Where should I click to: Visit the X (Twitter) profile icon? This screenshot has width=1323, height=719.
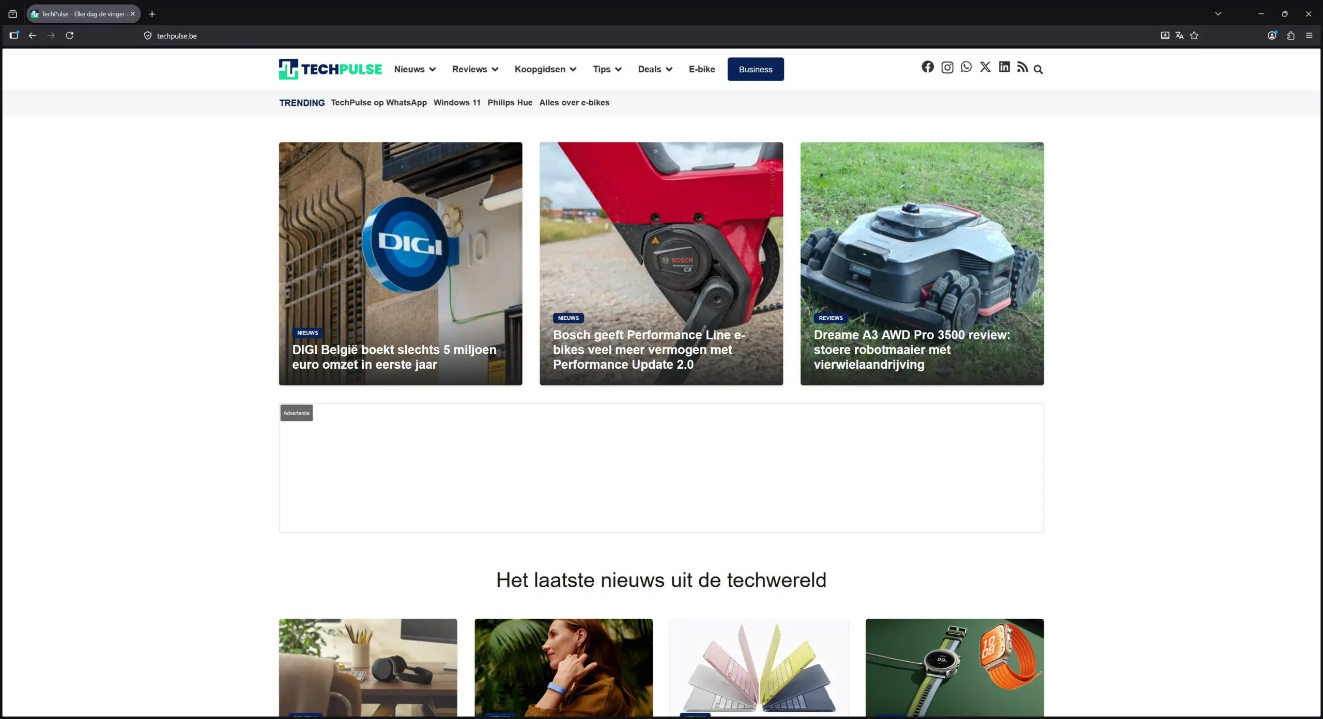985,67
